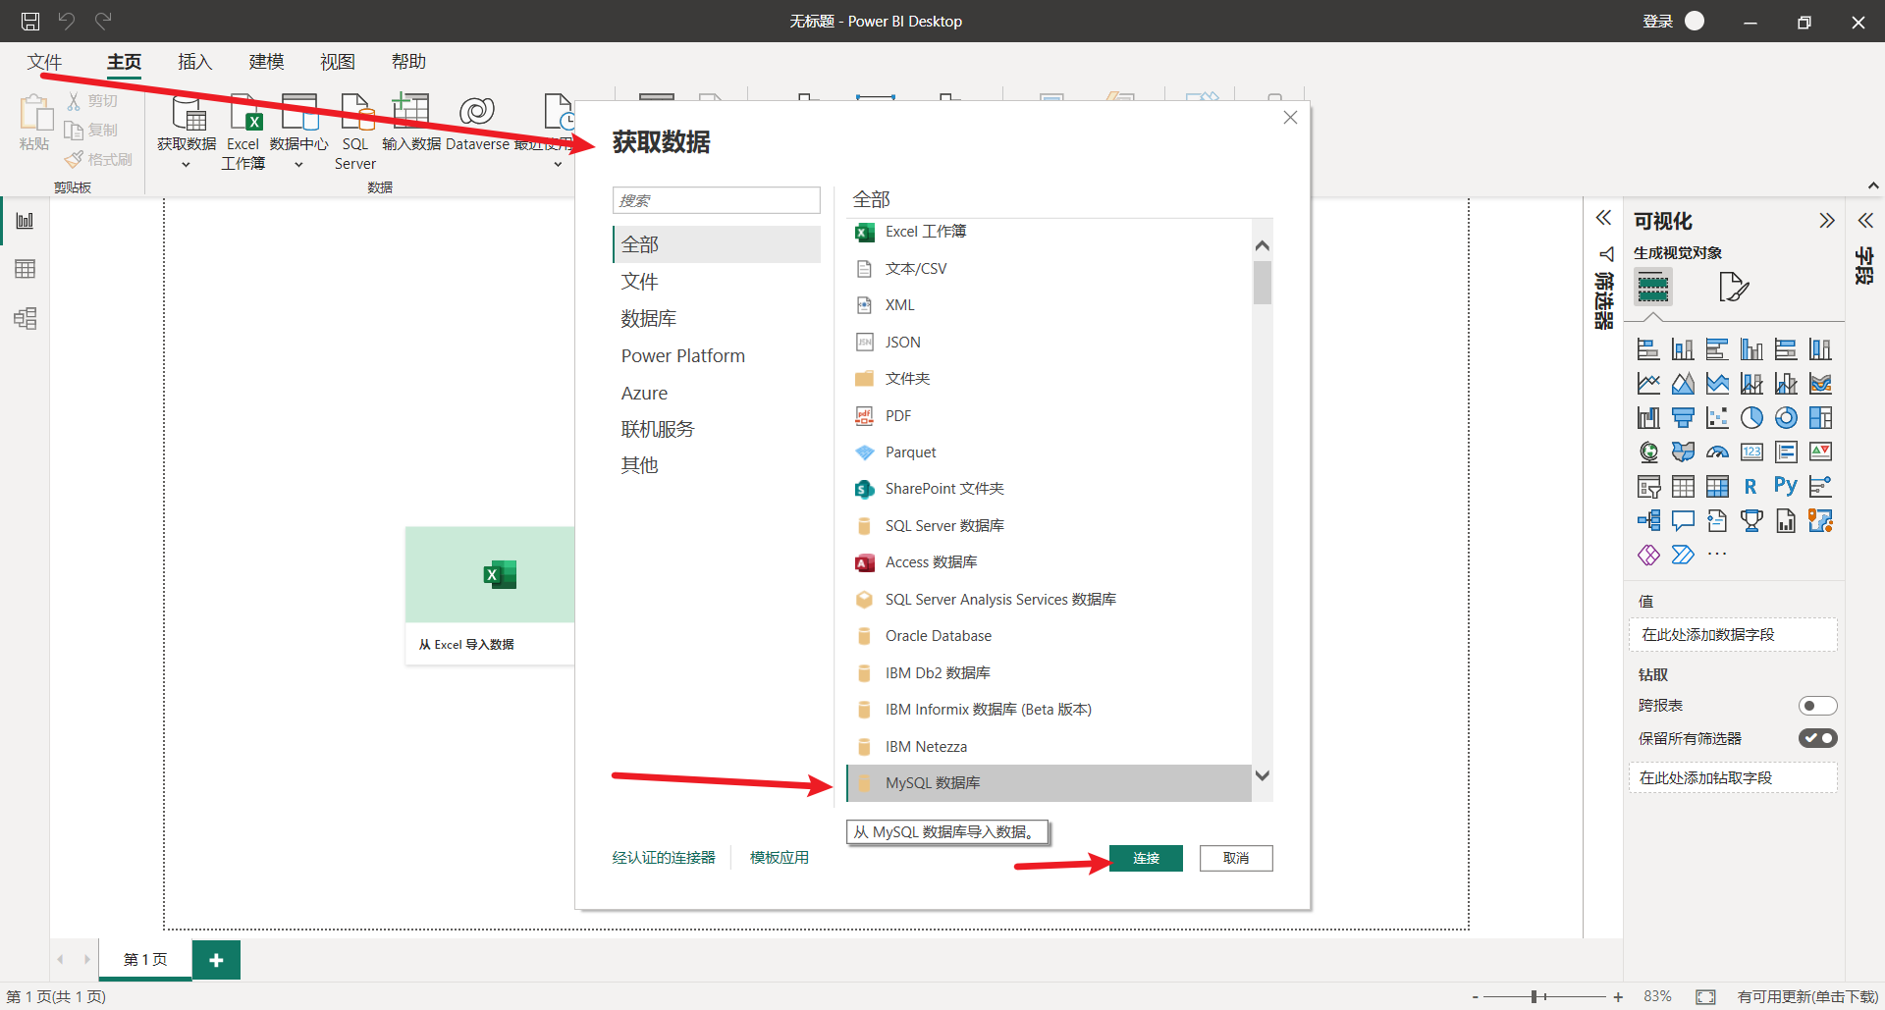Choose the funnel chart visual
The image size is (1885, 1010).
pos(1683,418)
